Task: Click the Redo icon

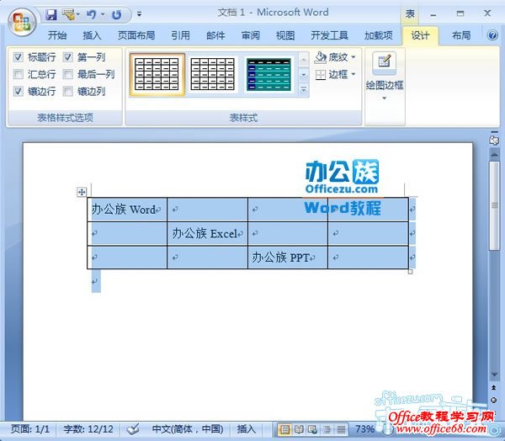Action: pyautogui.click(x=117, y=14)
